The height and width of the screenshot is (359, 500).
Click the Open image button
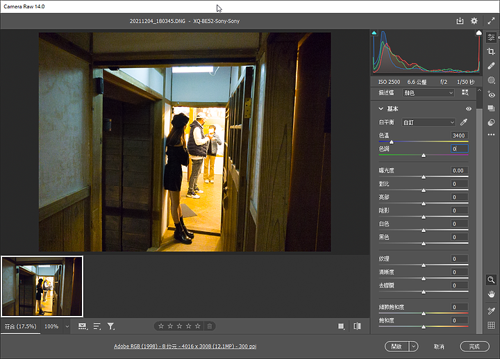397,347
